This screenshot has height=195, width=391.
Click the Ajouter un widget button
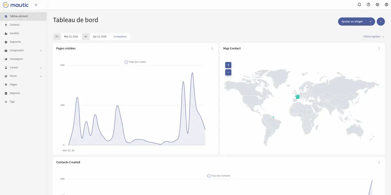tap(356, 21)
